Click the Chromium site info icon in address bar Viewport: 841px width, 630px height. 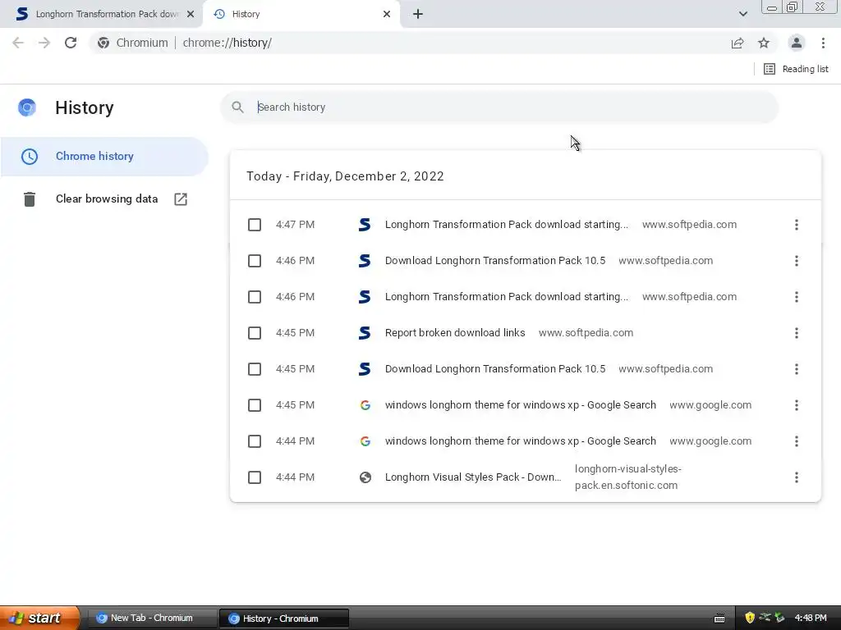tap(103, 43)
